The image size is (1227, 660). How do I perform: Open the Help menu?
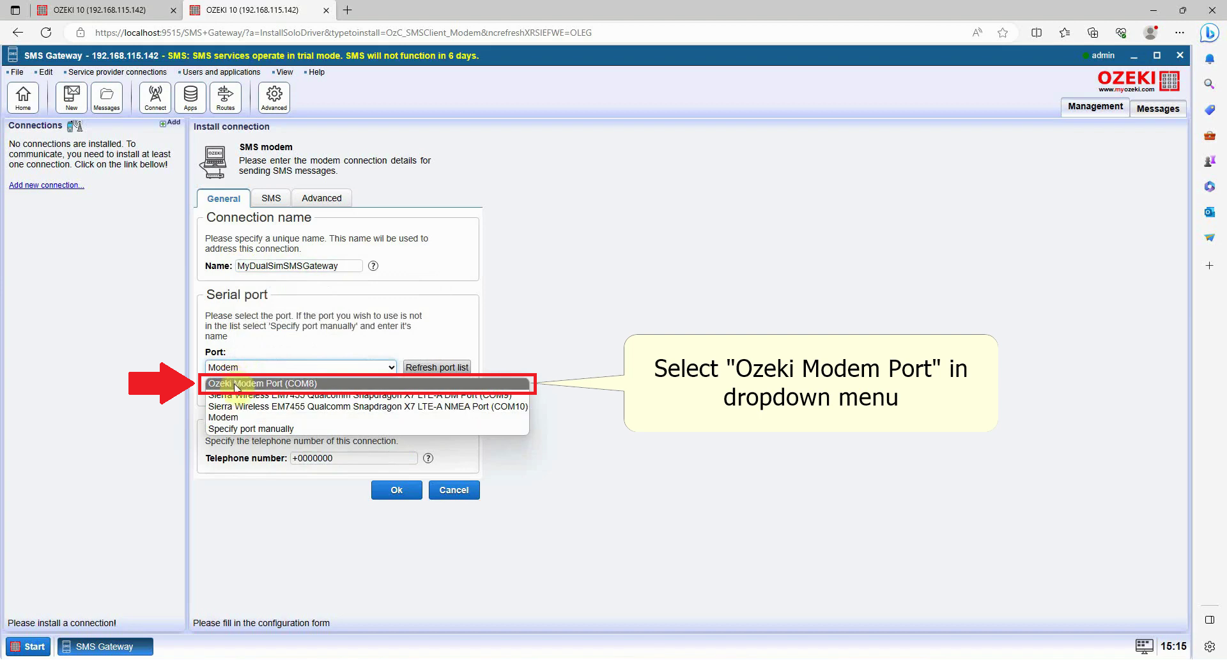click(x=316, y=72)
